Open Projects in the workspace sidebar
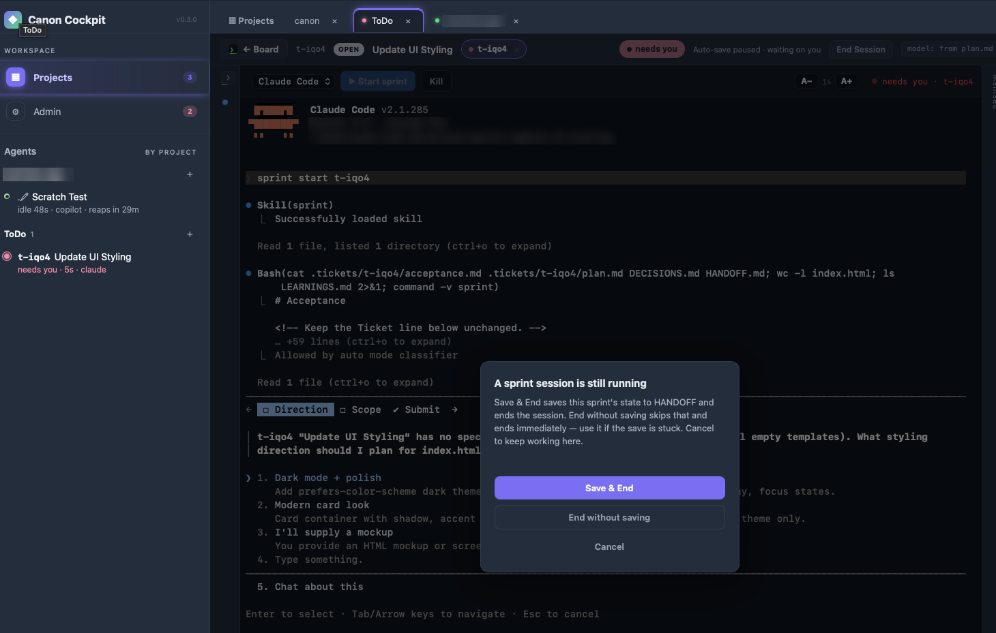 tap(104, 78)
